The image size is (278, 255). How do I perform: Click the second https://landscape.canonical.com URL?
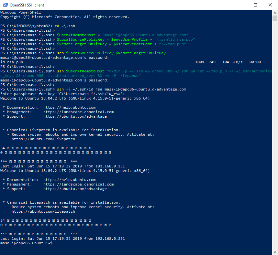pyautogui.click(x=79, y=184)
